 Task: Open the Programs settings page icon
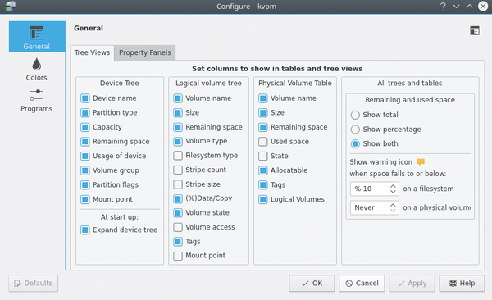tap(37, 95)
